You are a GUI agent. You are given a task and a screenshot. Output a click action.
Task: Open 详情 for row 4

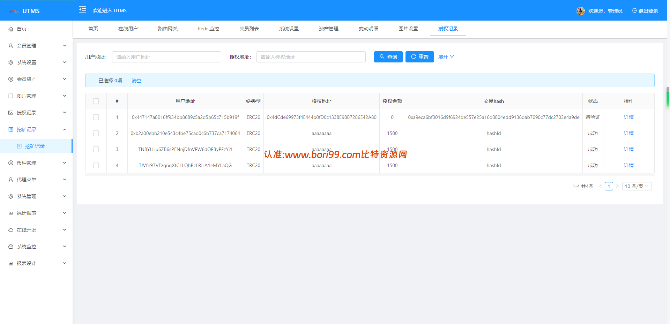(629, 165)
